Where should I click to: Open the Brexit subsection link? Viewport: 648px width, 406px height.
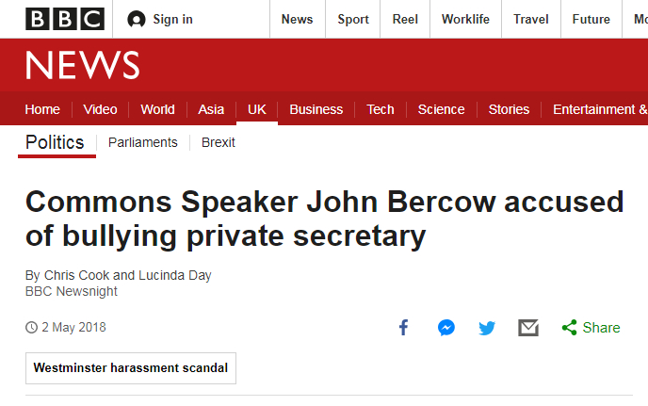pos(219,142)
